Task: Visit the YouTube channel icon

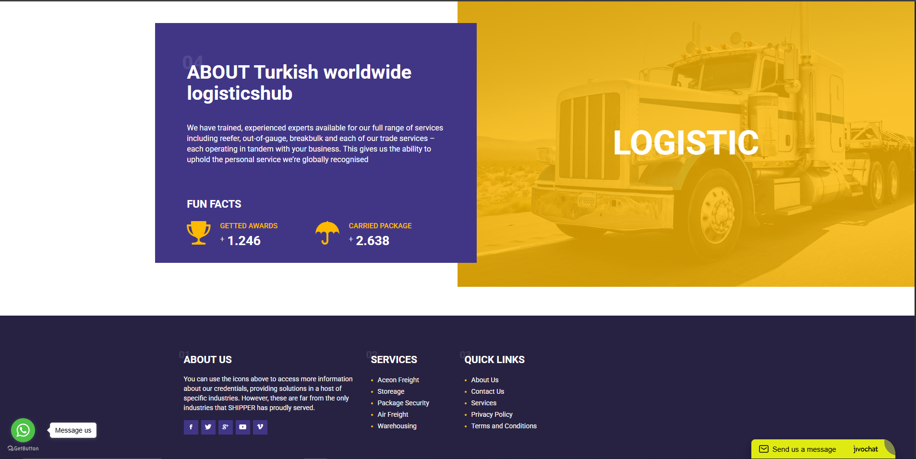Action: [x=242, y=427]
